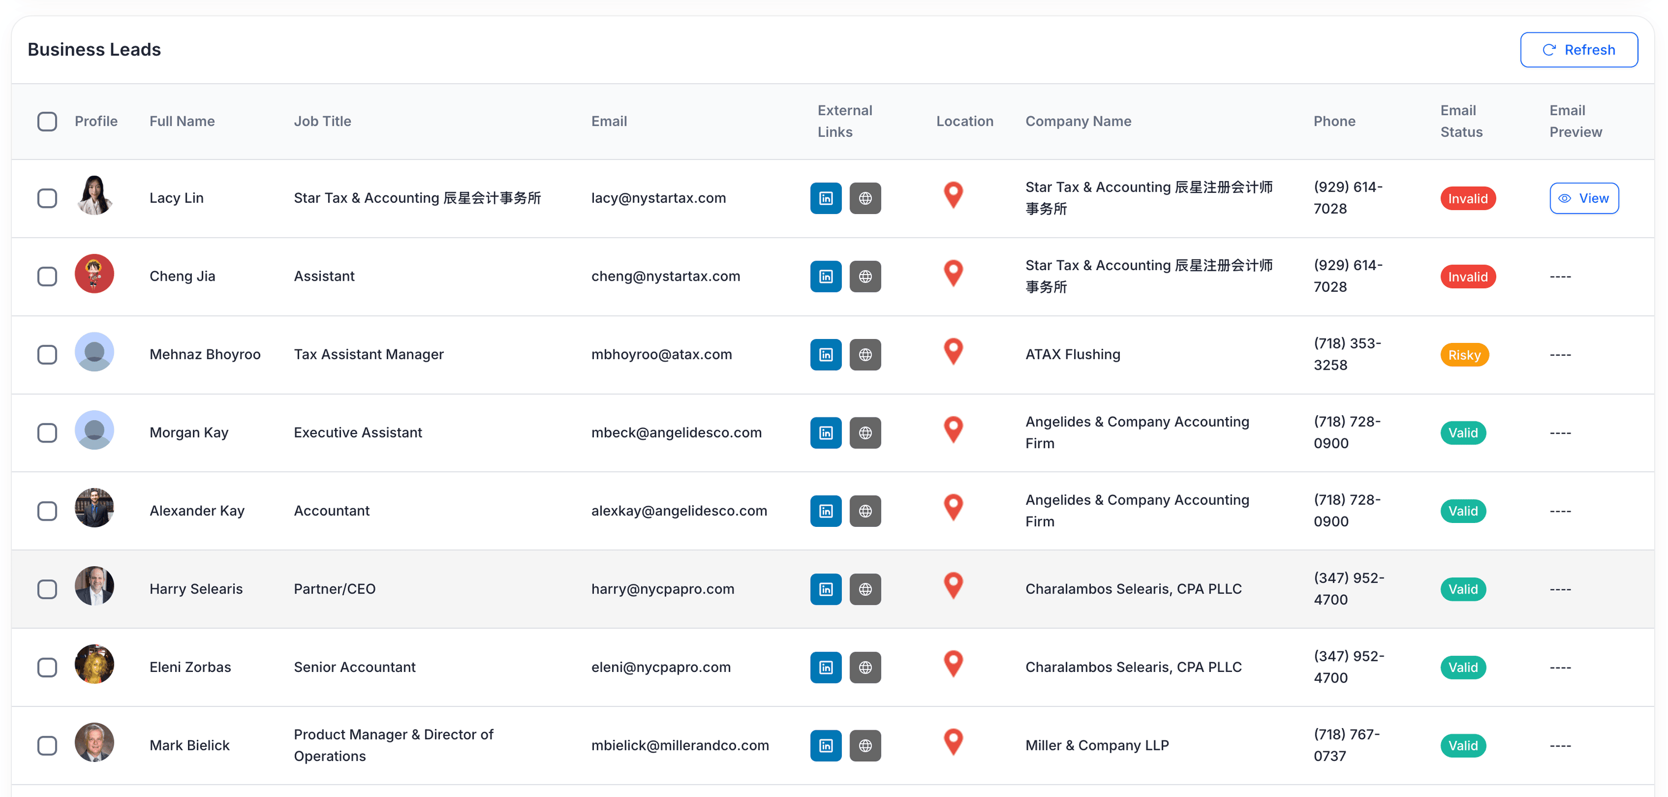Click the Refresh button
The height and width of the screenshot is (797, 1668).
point(1578,50)
